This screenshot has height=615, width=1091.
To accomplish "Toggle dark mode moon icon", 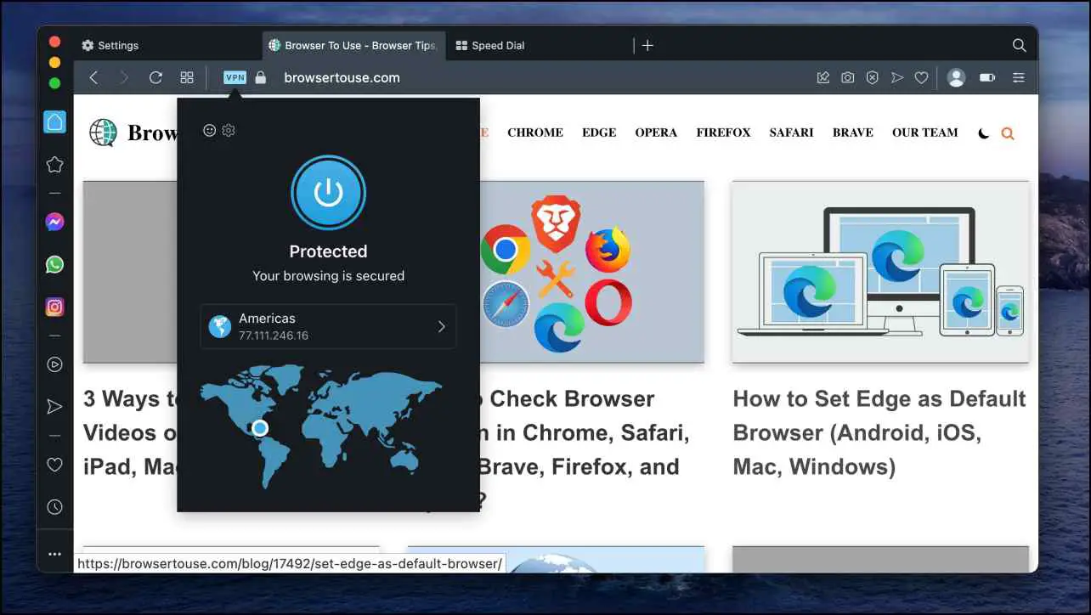I will coord(984,133).
